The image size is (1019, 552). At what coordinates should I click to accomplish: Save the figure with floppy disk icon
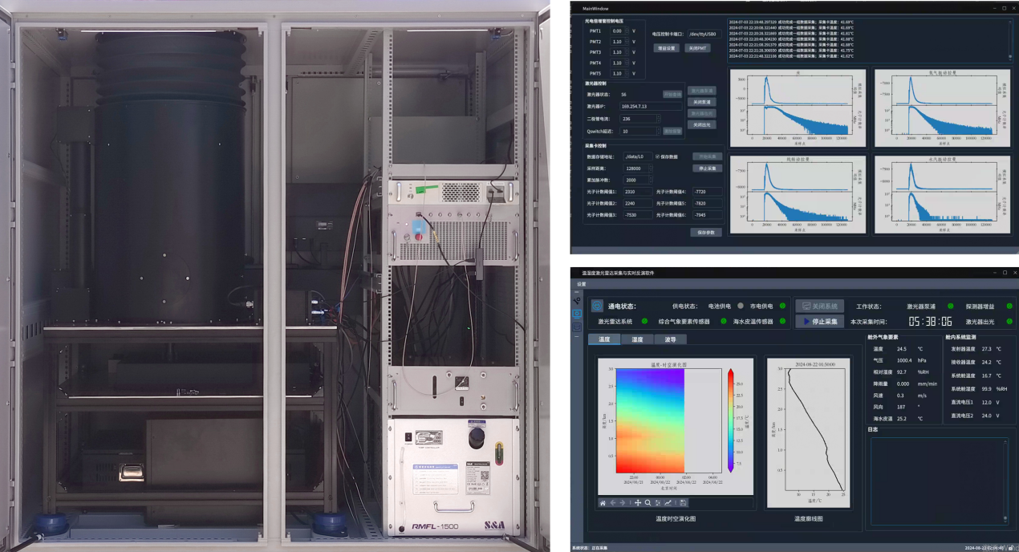tap(683, 503)
